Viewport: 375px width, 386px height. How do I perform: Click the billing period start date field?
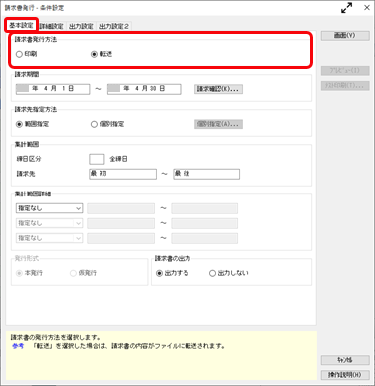53,89
